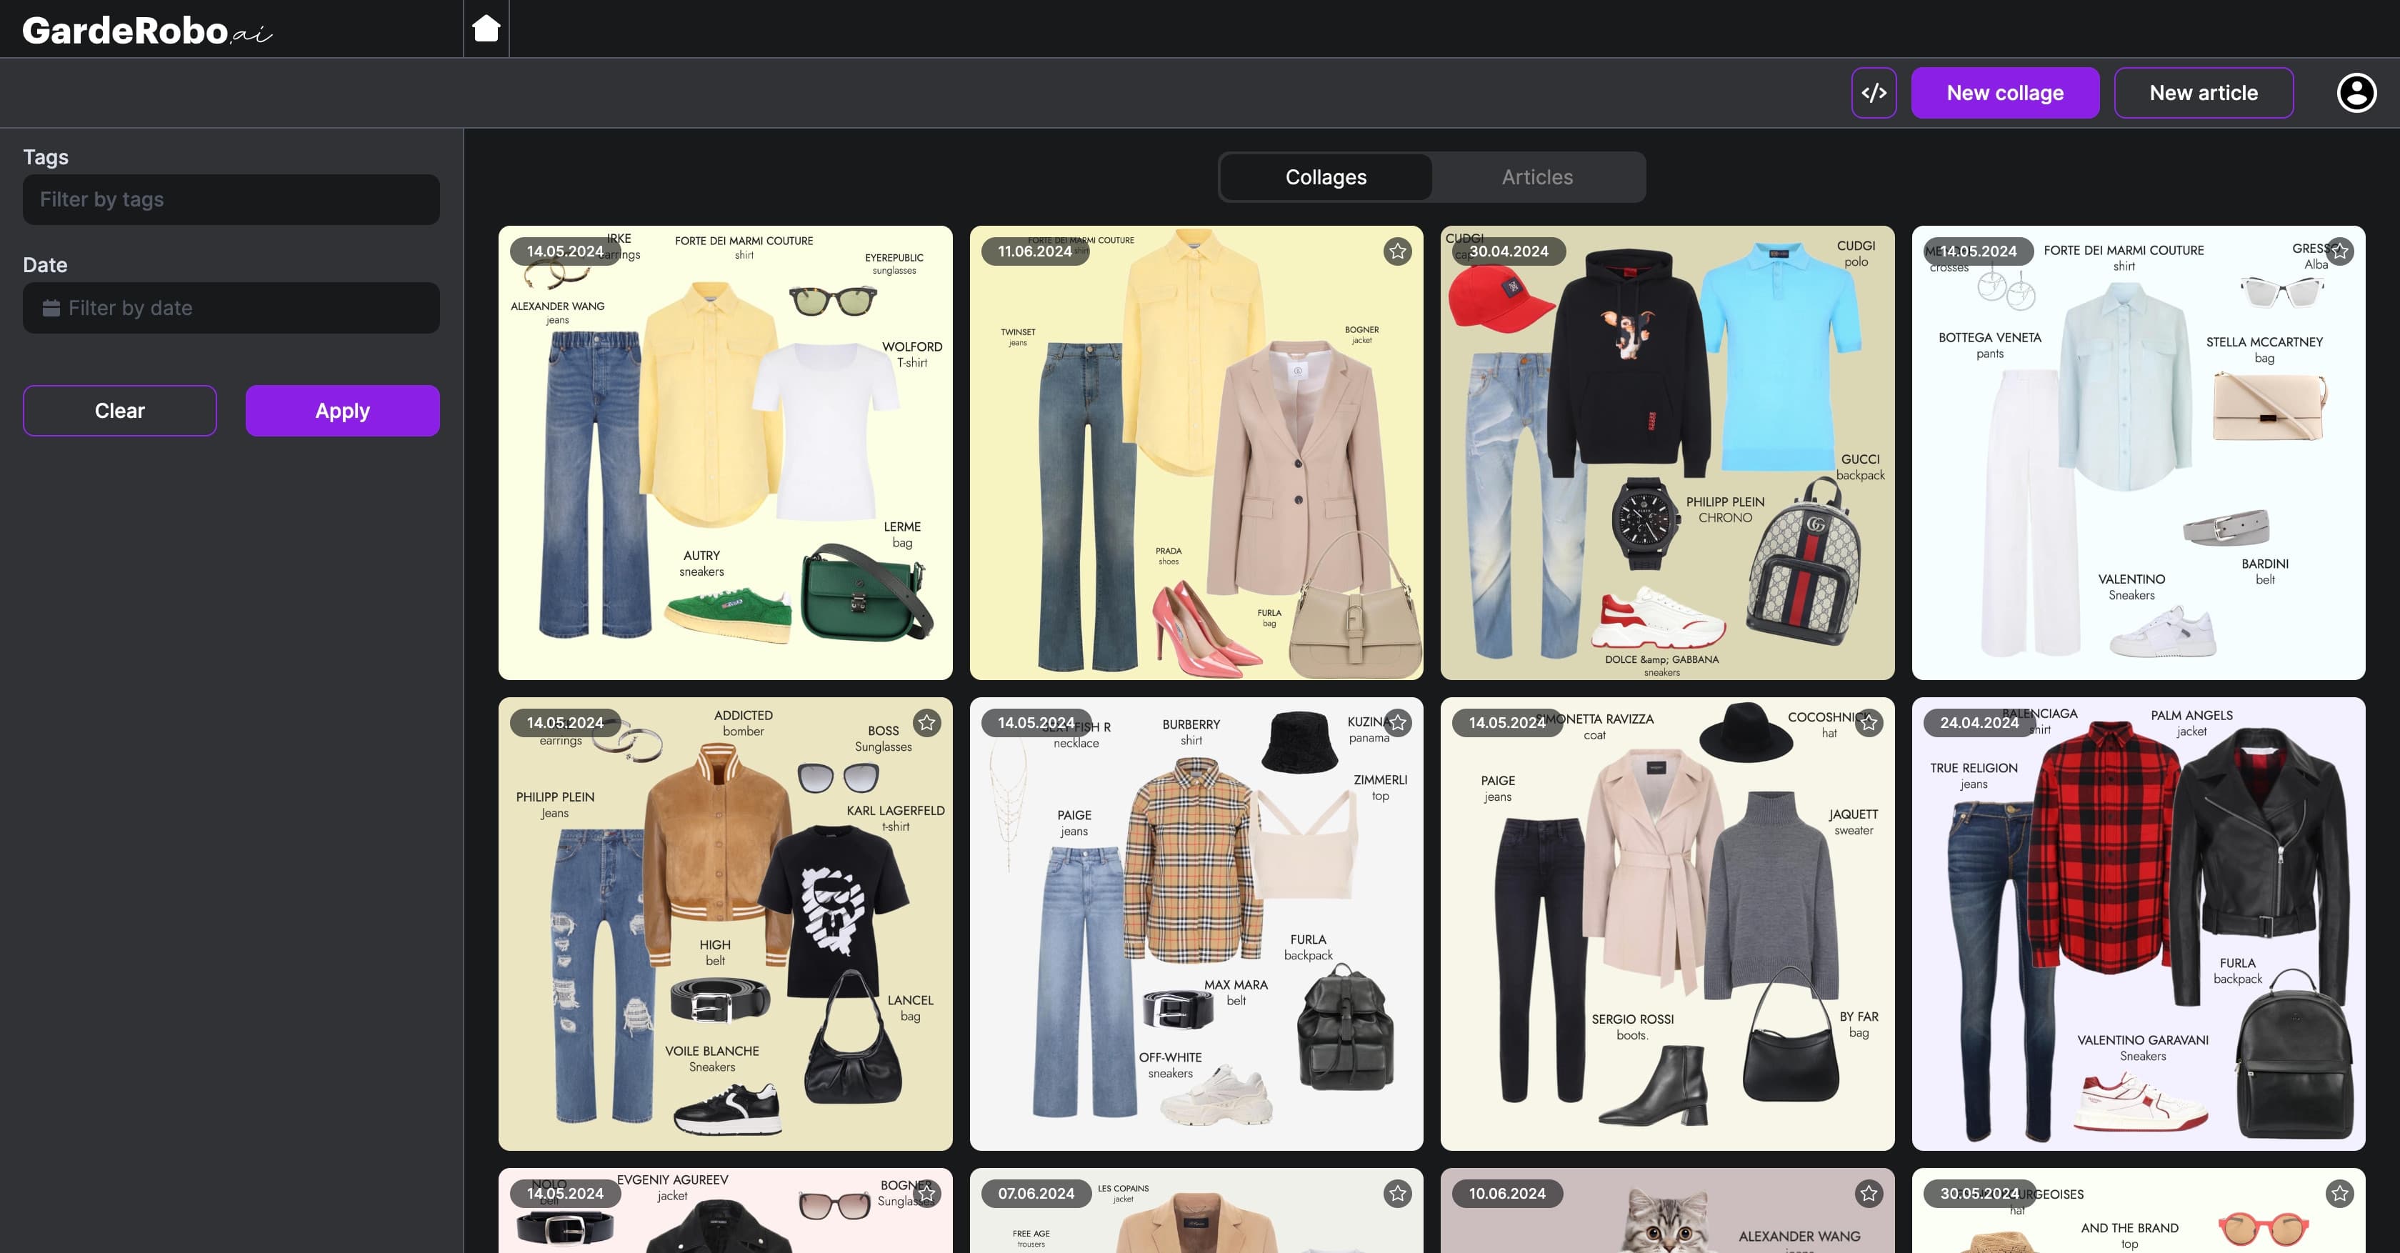Image resolution: width=2400 pixels, height=1253 pixels.
Task: Open the embed code icon button
Action: 1874,93
